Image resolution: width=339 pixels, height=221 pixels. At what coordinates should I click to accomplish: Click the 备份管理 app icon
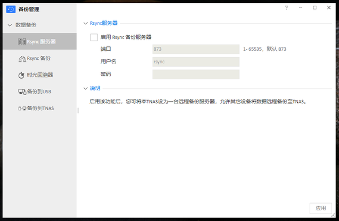point(11,9)
